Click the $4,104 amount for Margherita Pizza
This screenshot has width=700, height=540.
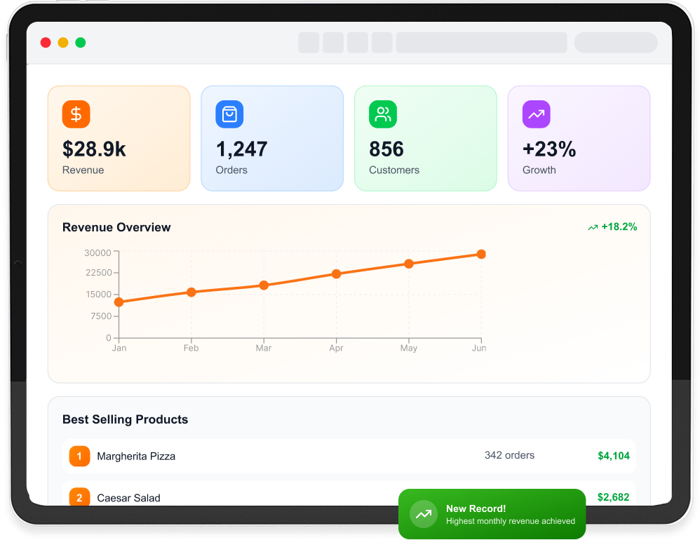point(613,456)
